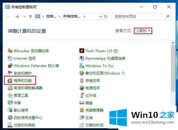Select the 控制... breadcrumb item
Viewport: 178px width, 130px height.
coord(51,17)
